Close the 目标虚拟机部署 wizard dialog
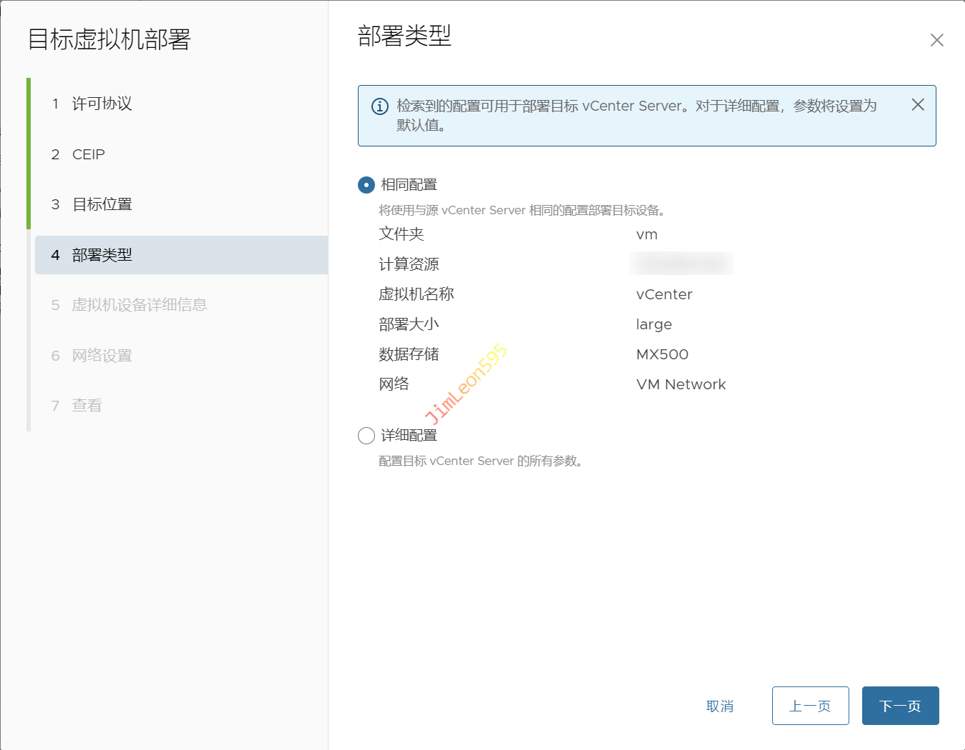This screenshot has height=750, width=965. 936,41
